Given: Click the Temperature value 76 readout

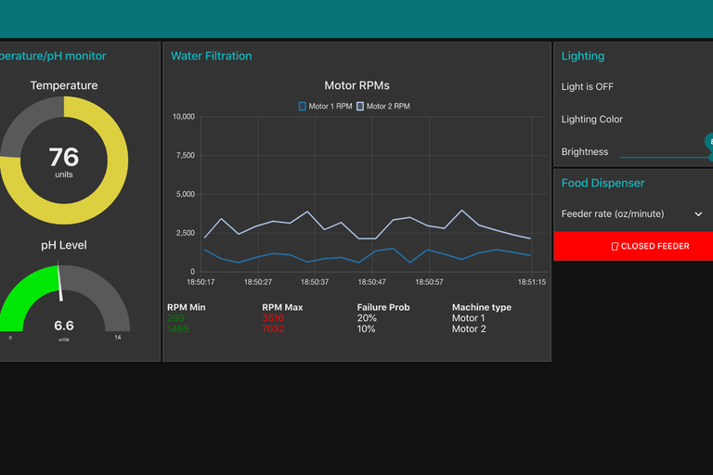Looking at the screenshot, I should click(x=63, y=157).
